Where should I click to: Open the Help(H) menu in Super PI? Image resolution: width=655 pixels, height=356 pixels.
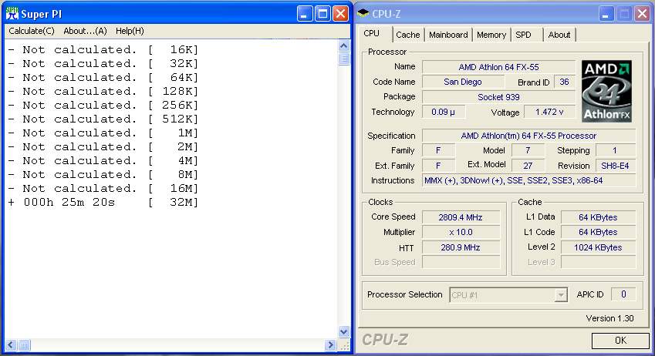point(130,31)
